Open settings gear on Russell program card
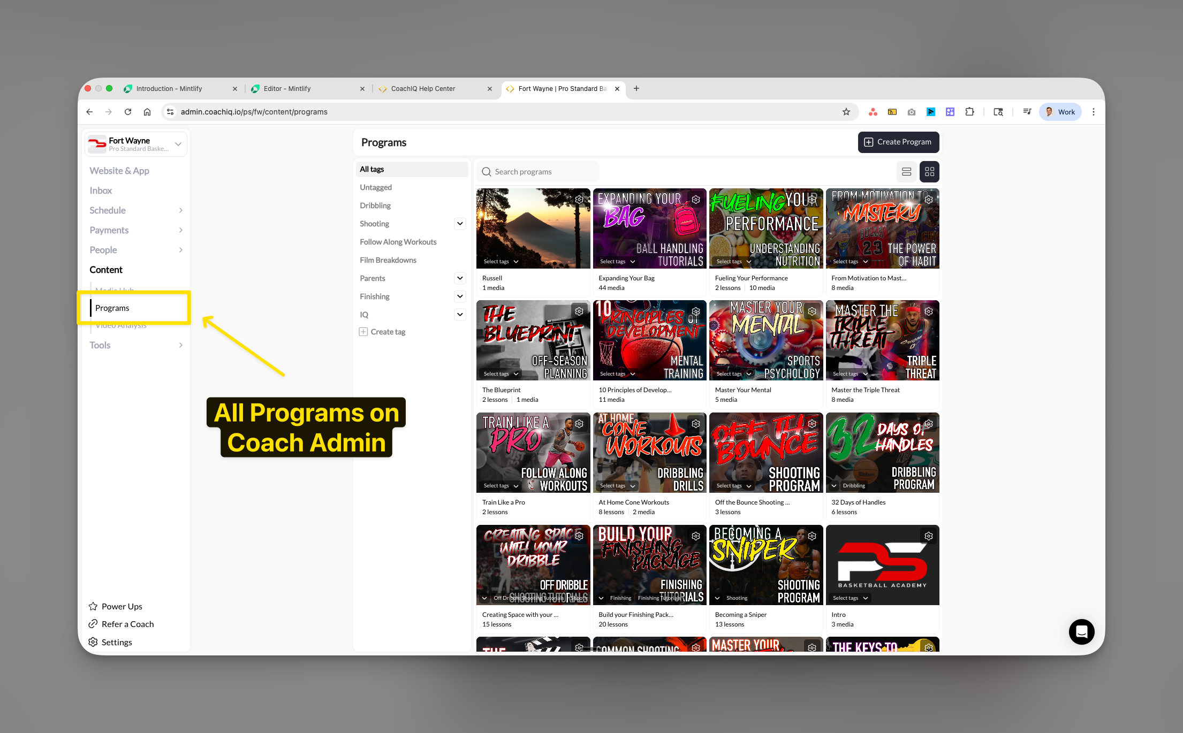 click(x=579, y=198)
